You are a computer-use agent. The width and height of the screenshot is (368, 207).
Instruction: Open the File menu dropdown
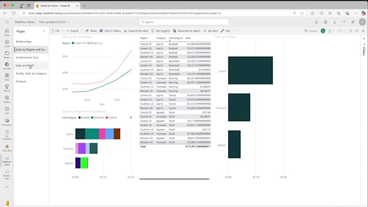(57, 31)
